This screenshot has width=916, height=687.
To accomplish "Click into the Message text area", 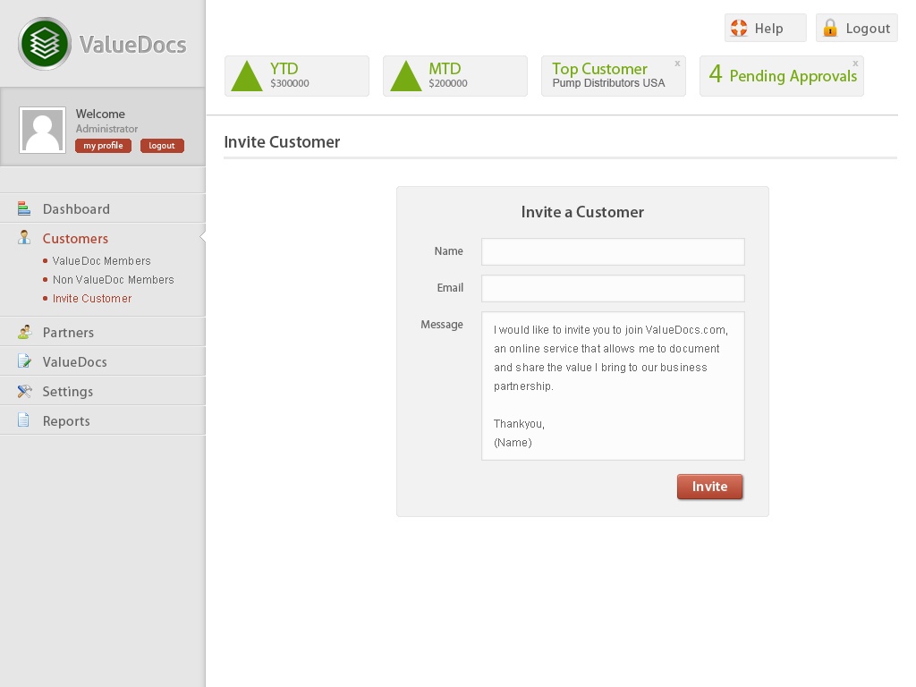I will click(x=613, y=386).
